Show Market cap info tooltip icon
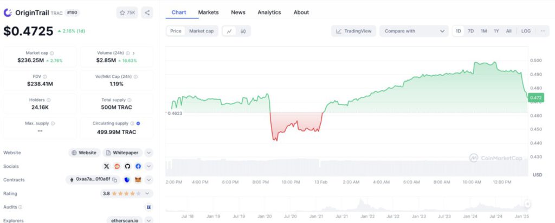This screenshot has width=555, height=223. (52, 53)
